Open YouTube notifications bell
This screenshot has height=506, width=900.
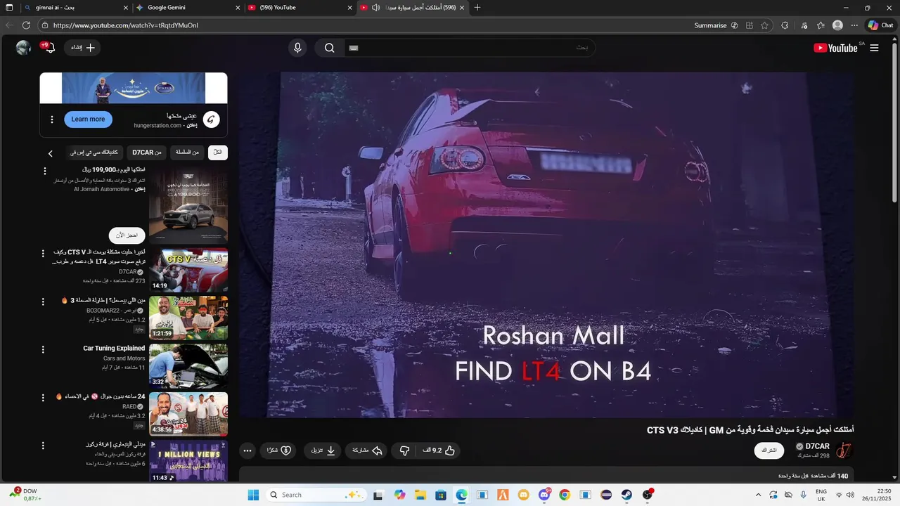[x=49, y=48]
